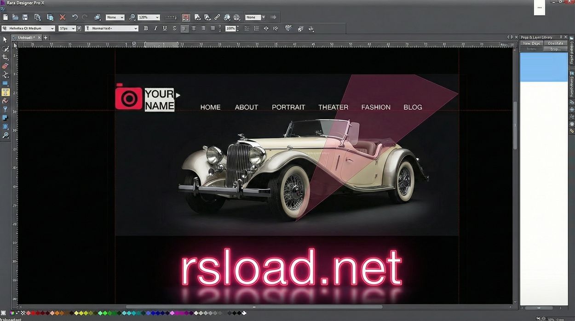Select the Crop tool in left toolbox
The width and height of the screenshot is (575, 321).
click(x=6, y=57)
